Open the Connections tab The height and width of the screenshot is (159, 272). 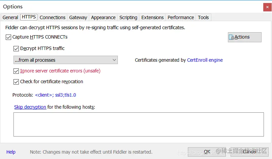point(53,17)
